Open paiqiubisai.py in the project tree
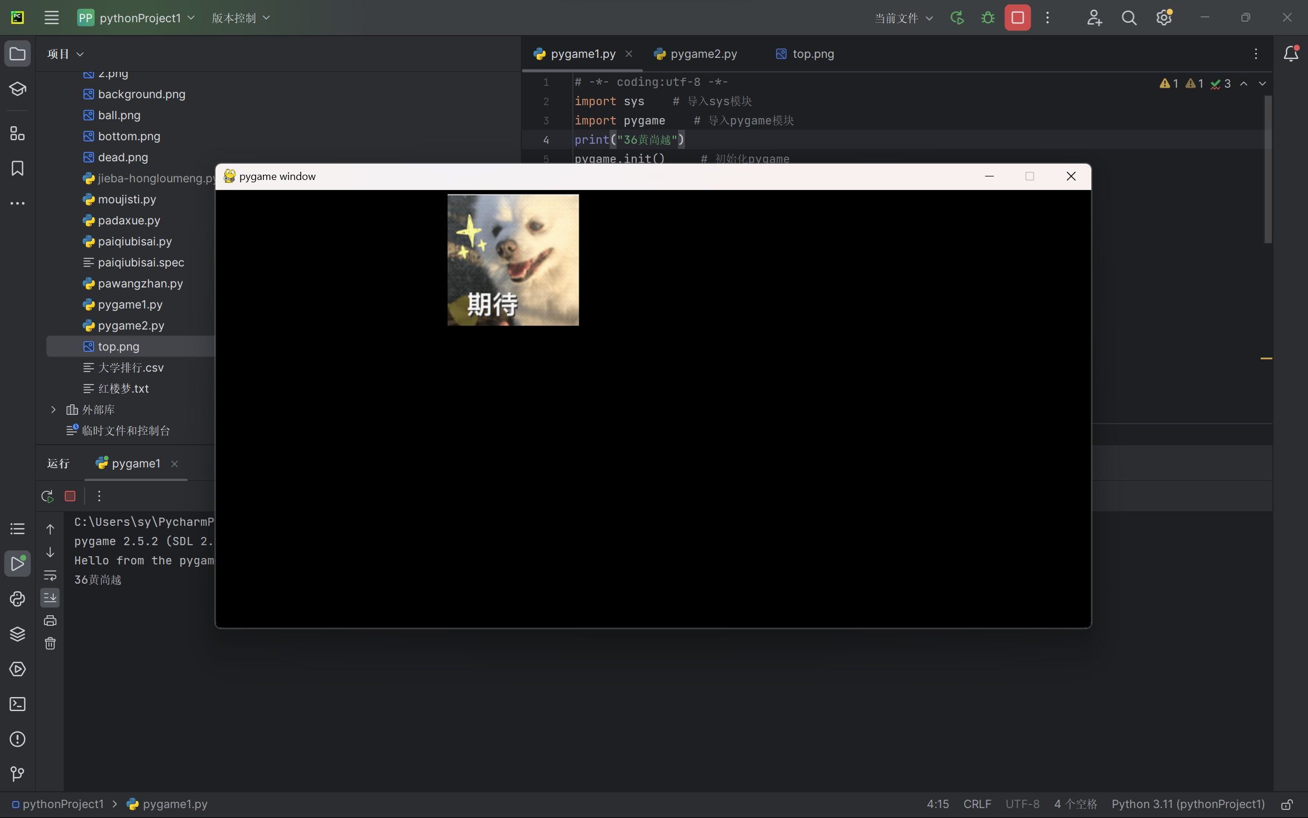This screenshot has width=1308, height=818. coord(135,241)
